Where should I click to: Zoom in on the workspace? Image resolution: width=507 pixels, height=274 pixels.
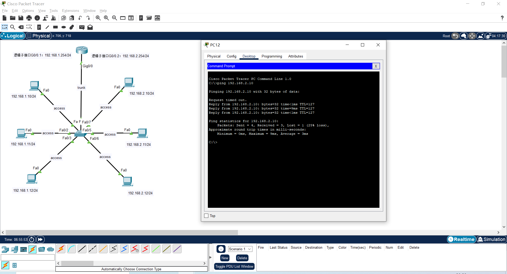tap(98, 18)
